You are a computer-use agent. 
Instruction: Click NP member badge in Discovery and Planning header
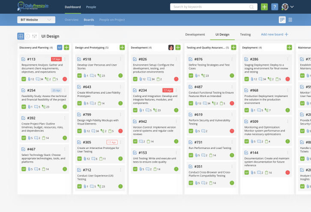click(x=60, y=48)
